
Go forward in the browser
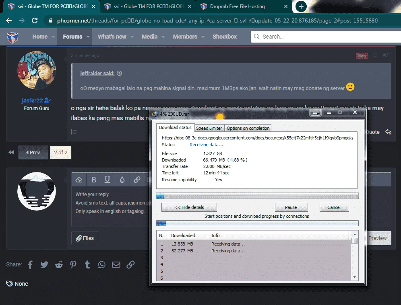[22, 20]
